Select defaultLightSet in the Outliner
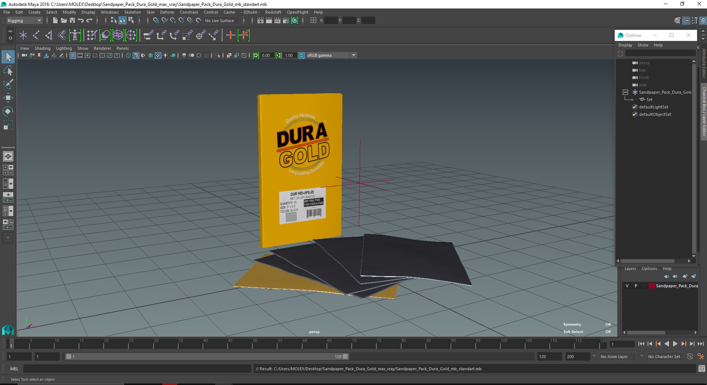The height and width of the screenshot is (385, 707). click(653, 107)
